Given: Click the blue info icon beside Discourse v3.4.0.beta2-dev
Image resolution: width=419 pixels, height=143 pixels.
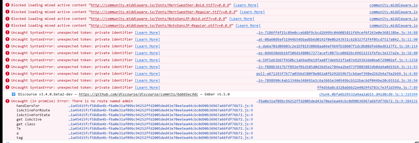Looking at the screenshot, I should [x=14, y=94].
